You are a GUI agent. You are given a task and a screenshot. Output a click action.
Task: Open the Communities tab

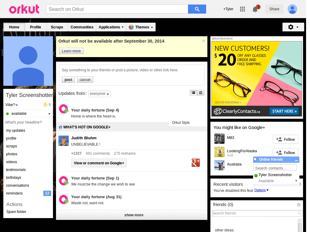point(82,27)
